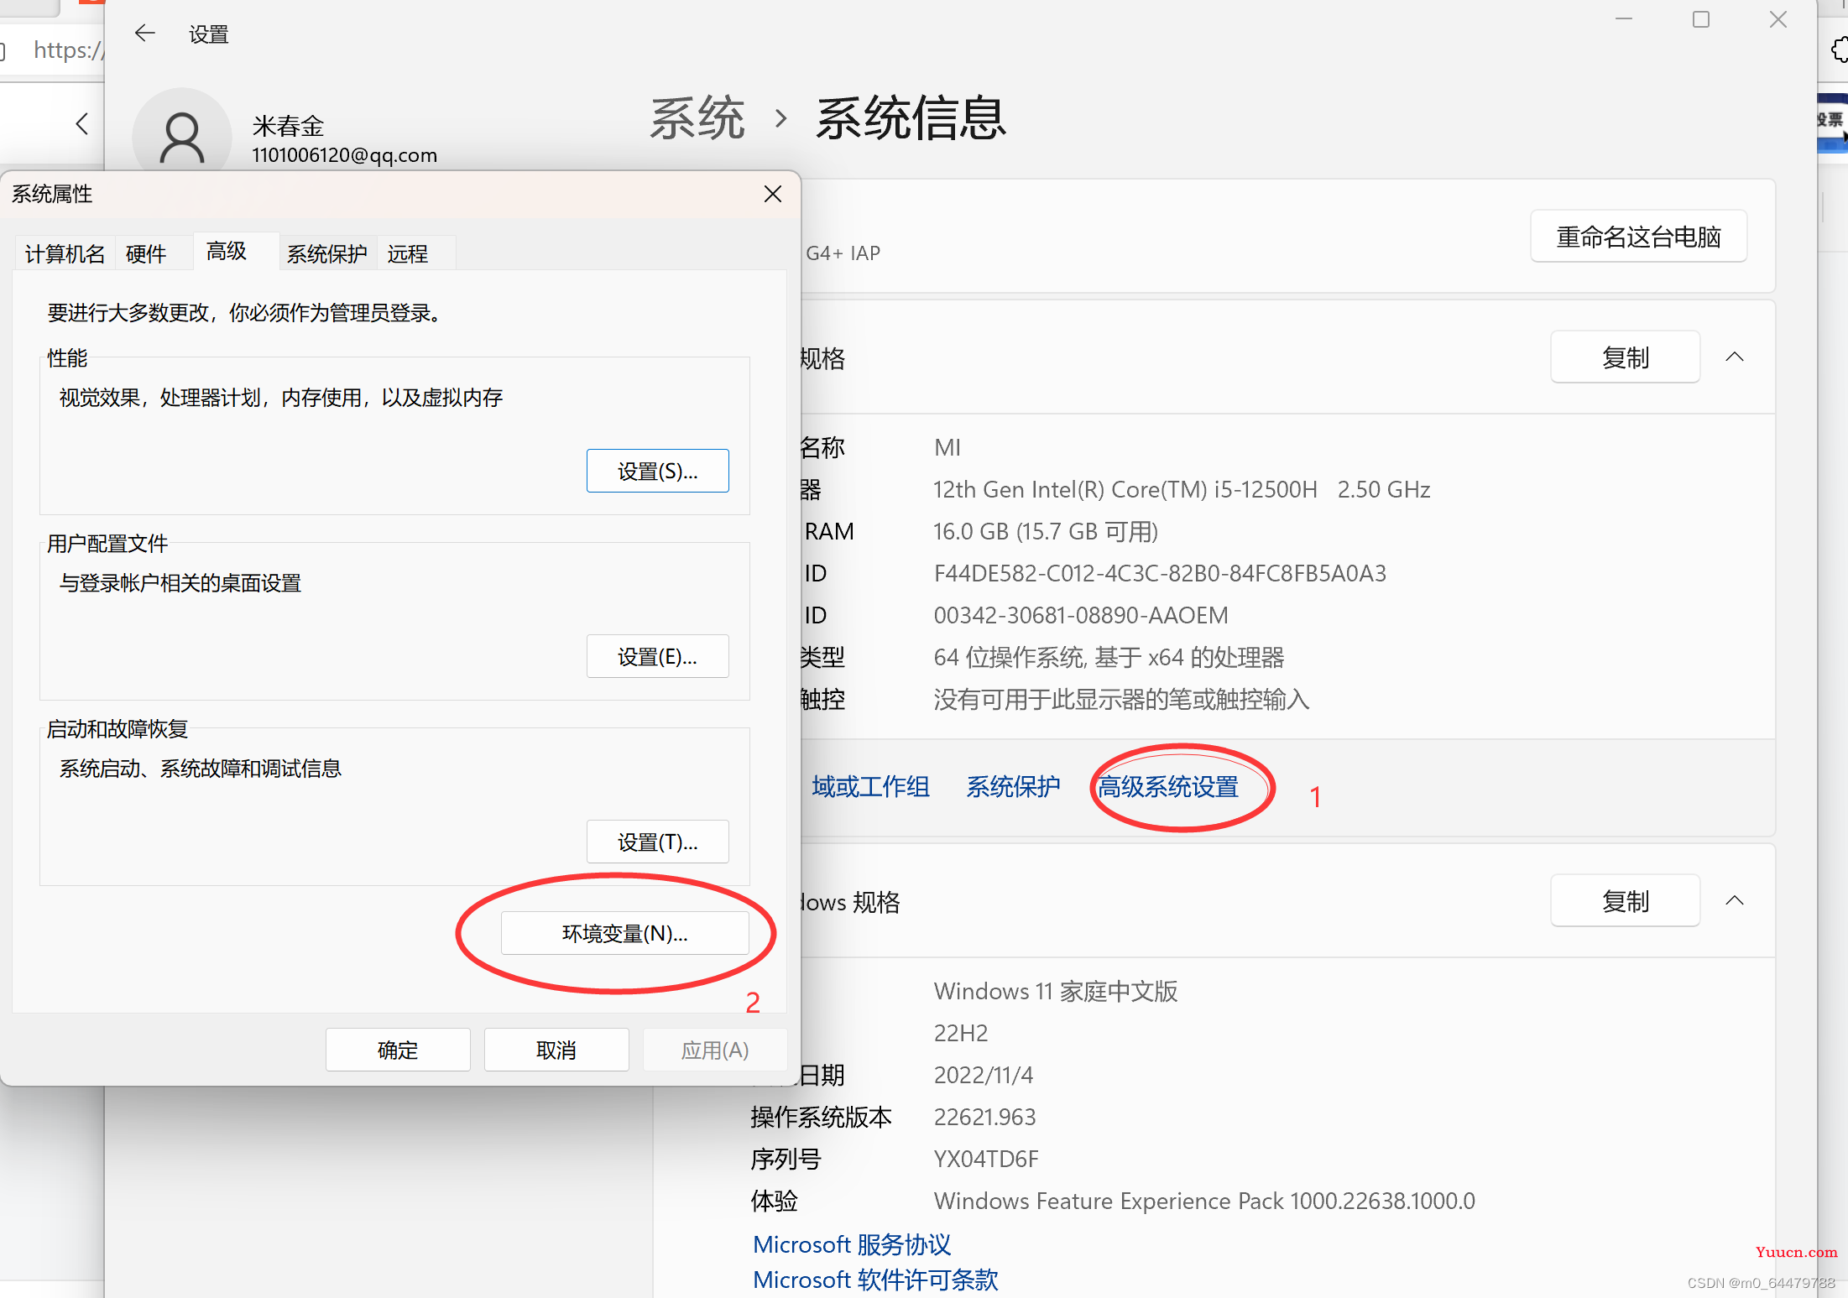Click version value 22H2

pyautogui.click(x=961, y=1033)
